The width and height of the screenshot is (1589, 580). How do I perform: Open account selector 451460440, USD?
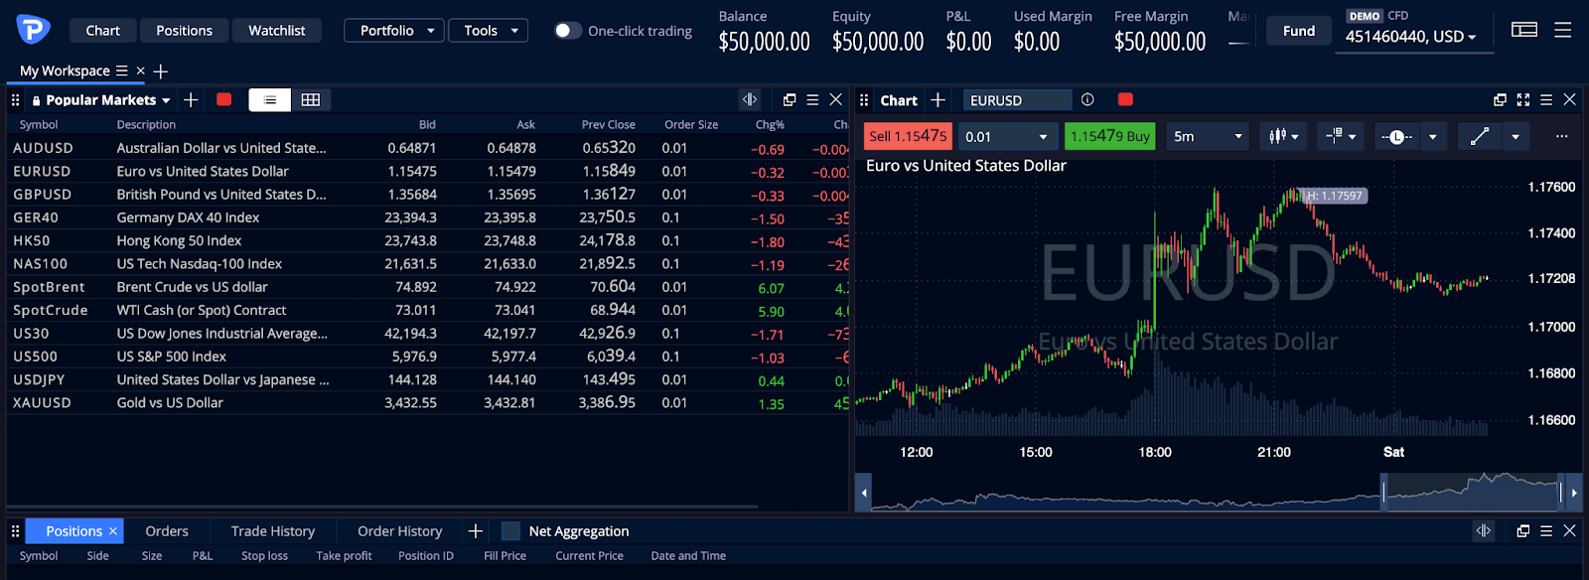coord(1410,37)
